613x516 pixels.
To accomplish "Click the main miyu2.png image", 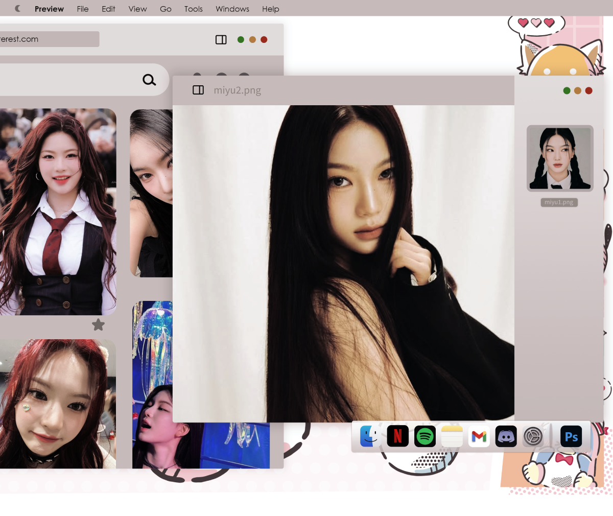I will click(343, 264).
